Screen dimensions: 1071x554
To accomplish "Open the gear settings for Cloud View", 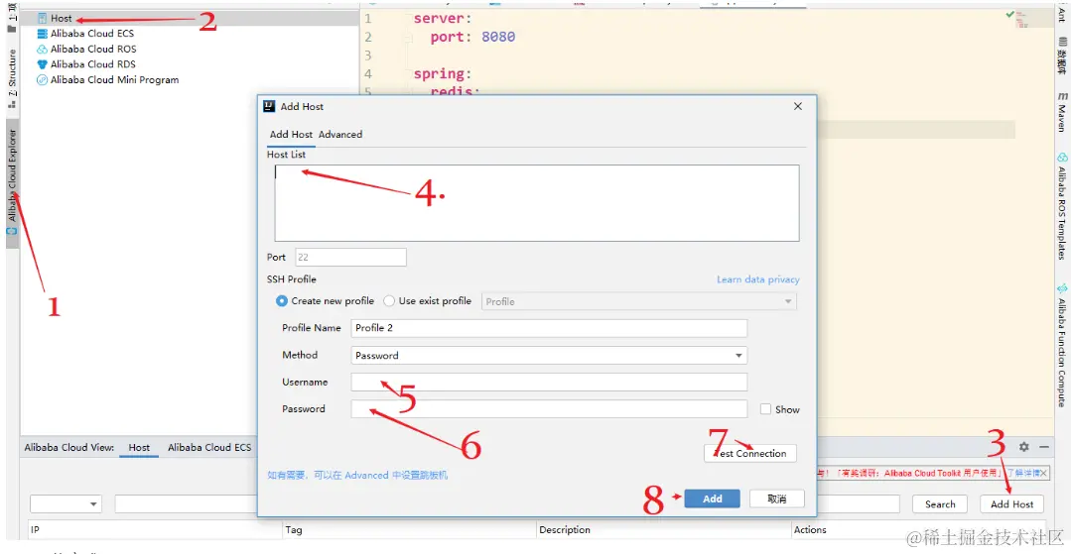I will tap(1024, 447).
